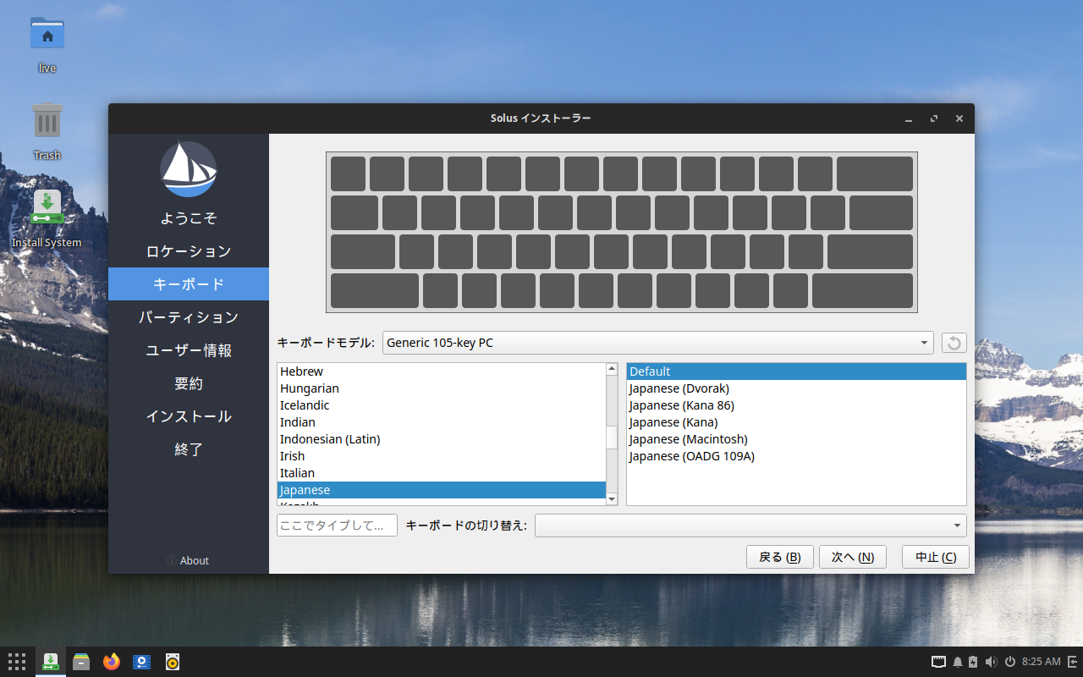The height and width of the screenshot is (677, 1083).
Task: Select Indonesian (Latin) in the layout list
Action: [x=442, y=439]
